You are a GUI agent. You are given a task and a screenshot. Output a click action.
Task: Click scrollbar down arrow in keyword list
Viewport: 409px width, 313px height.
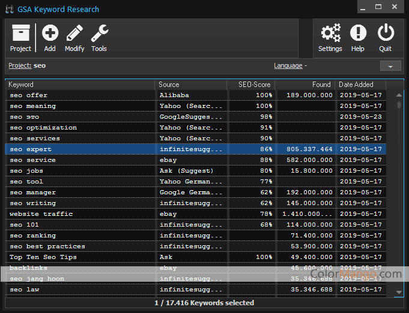pyautogui.click(x=399, y=292)
